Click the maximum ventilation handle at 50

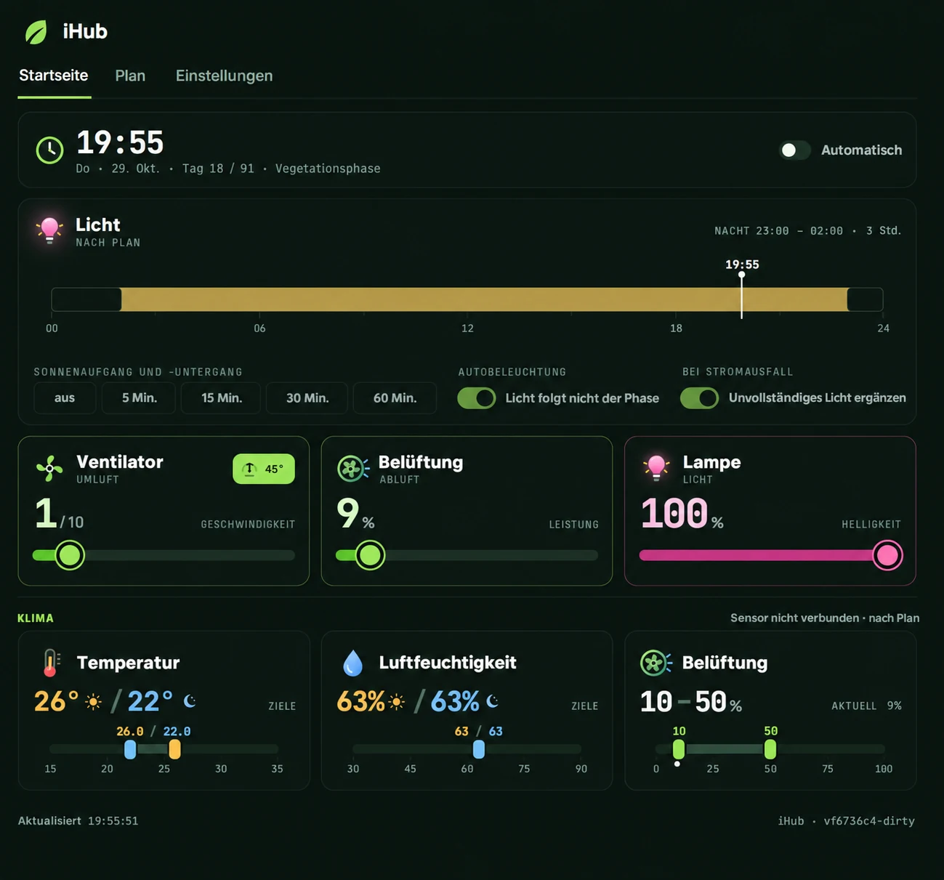770,749
